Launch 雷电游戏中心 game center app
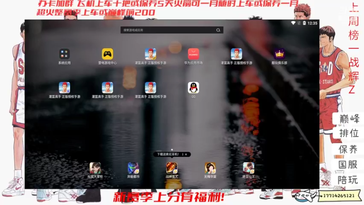This screenshot has height=205, width=364. [107, 54]
